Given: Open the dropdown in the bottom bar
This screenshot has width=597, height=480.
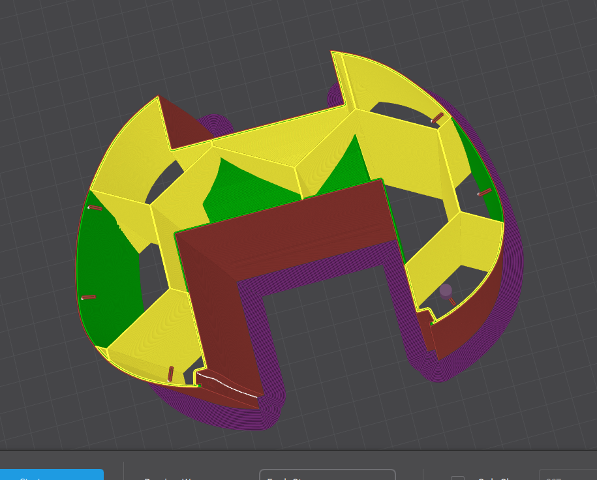Looking at the screenshot, I should [328, 475].
